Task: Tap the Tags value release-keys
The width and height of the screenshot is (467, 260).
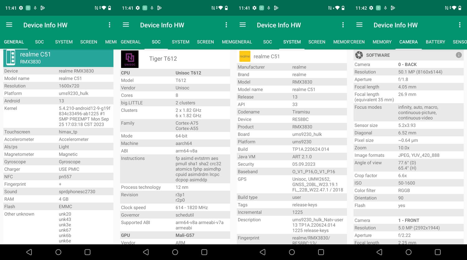Action: coord(304,205)
